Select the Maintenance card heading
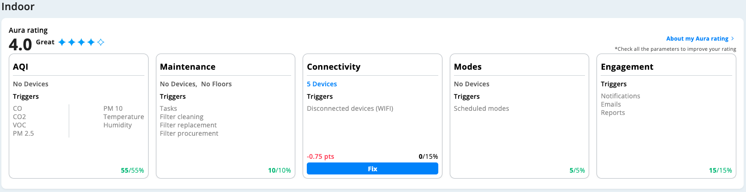This screenshot has width=746, height=192. click(187, 67)
